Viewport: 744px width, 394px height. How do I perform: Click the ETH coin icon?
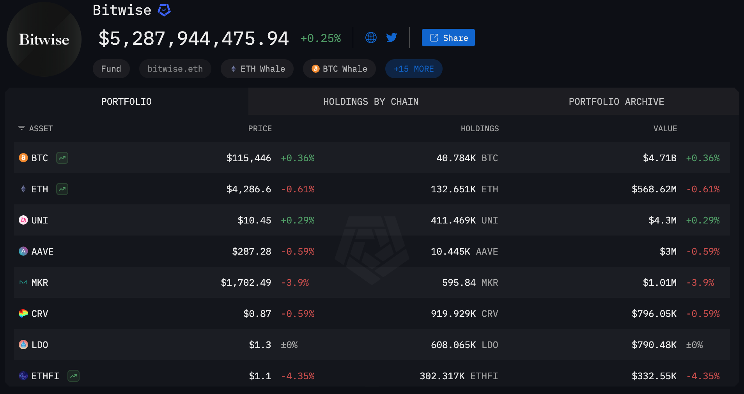tap(23, 189)
